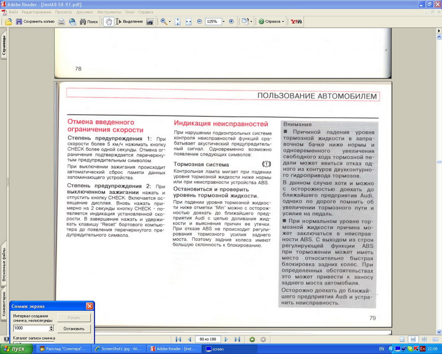The image size is (442, 354).
Task: Jump to first page of document
Action: [x=178, y=339]
